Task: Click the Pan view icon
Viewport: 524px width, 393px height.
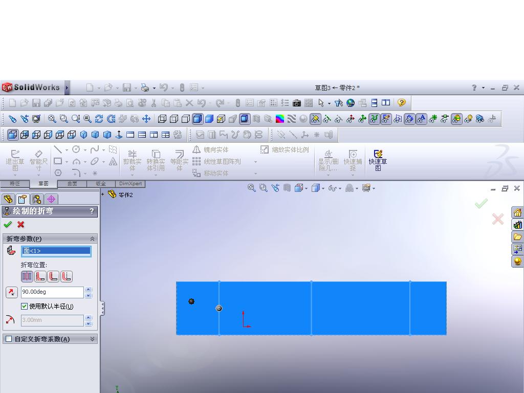Action: click(x=146, y=119)
